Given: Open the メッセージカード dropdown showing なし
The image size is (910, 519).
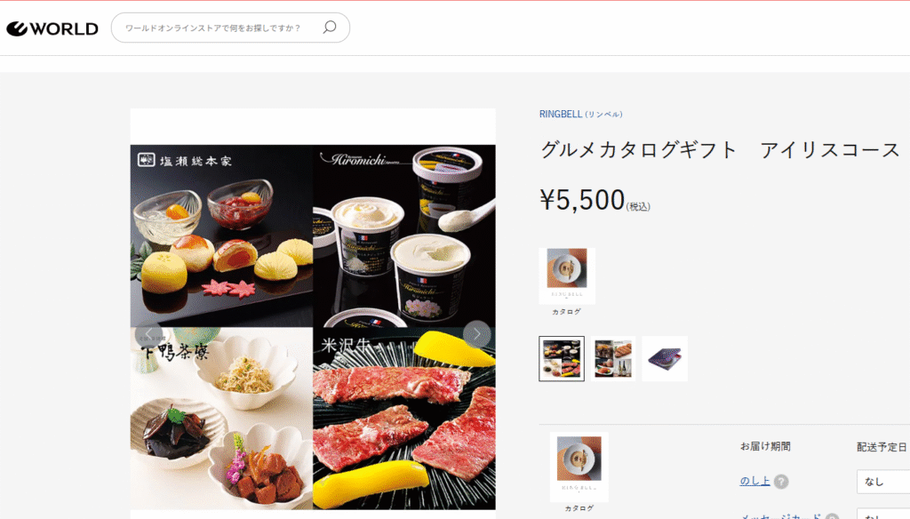Looking at the screenshot, I should [883, 515].
